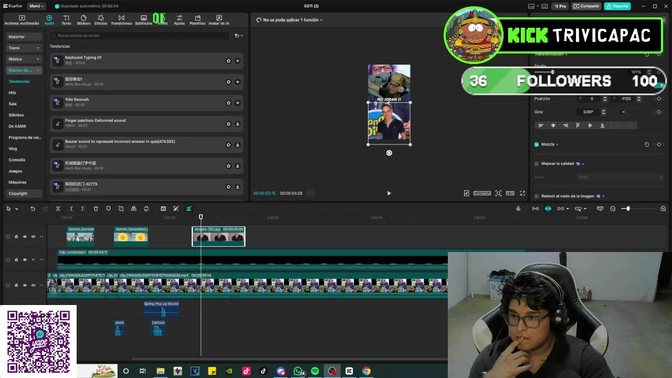Expand the Tuyos category

[24, 48]
